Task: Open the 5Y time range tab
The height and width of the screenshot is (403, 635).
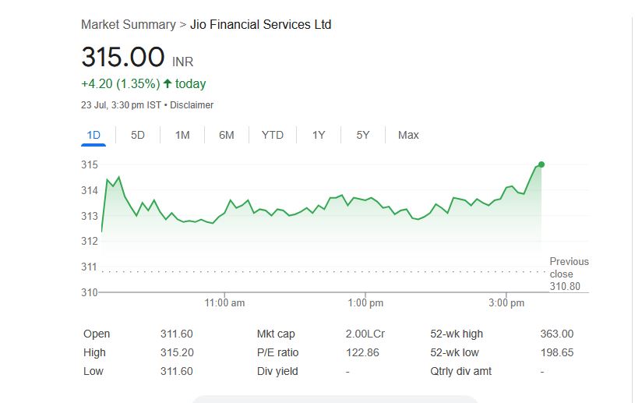Action: [363, 135]
